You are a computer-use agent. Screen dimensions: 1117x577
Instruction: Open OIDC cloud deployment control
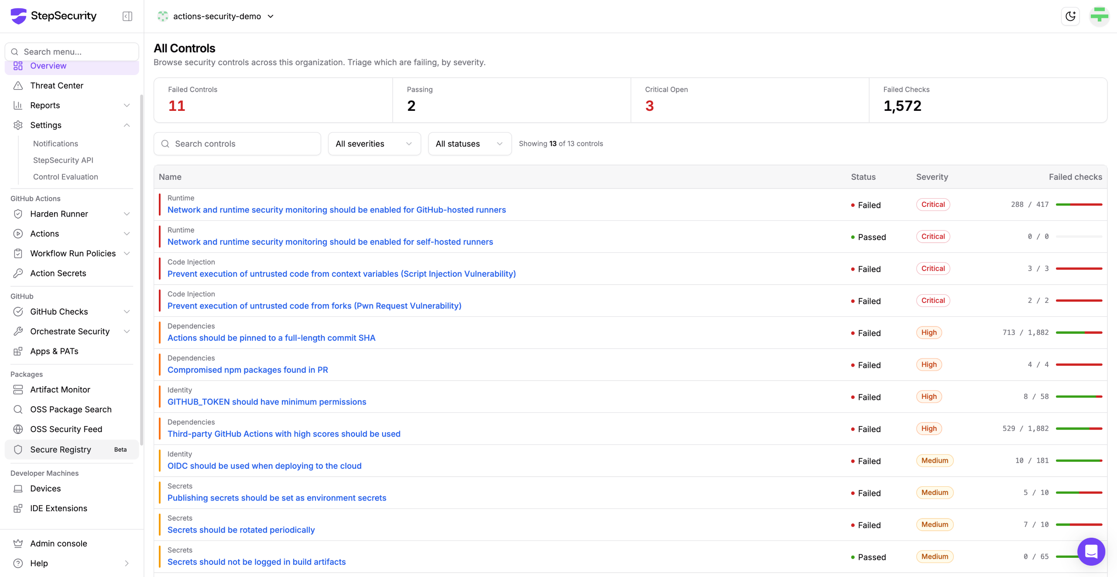(x=264, y=466)
